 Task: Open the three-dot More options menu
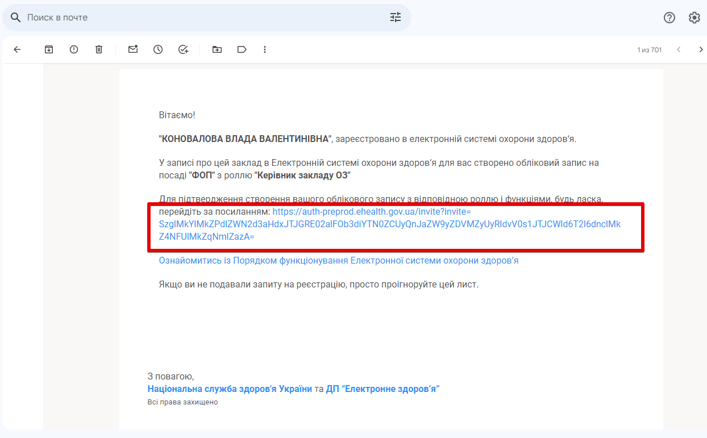click(265, 49)
